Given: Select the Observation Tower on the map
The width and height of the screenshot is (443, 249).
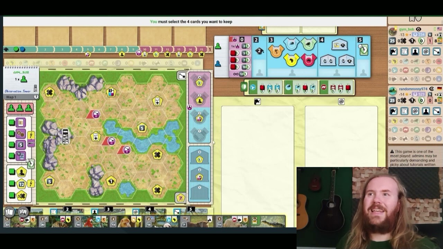Looking at the screenshot, I should [65, 137].
